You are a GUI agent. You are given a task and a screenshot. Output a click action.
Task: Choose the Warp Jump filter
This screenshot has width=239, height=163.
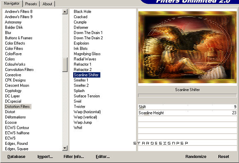[83, 123]
